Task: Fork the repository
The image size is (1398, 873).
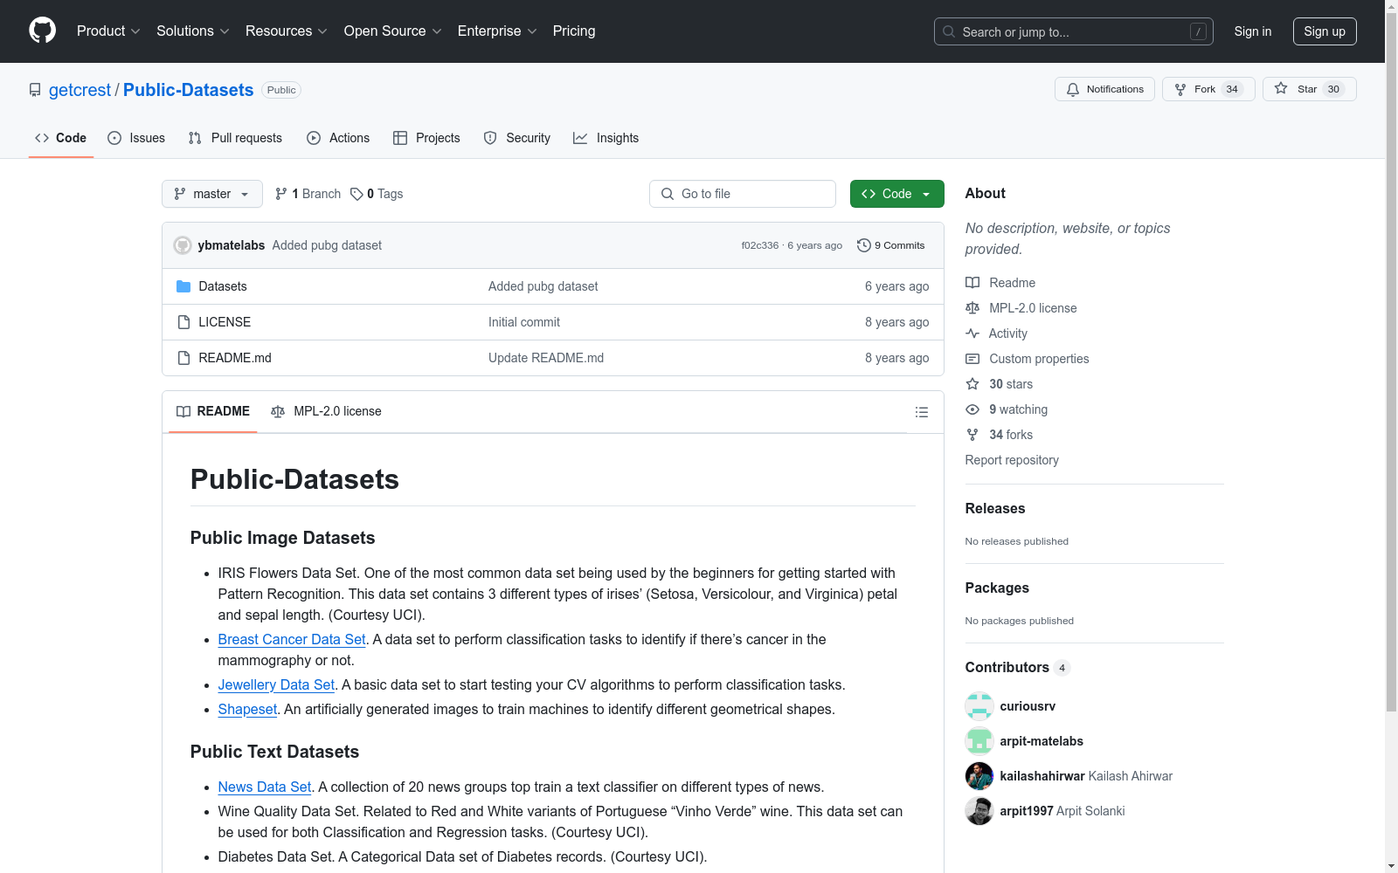Action: pos(1208,89)
